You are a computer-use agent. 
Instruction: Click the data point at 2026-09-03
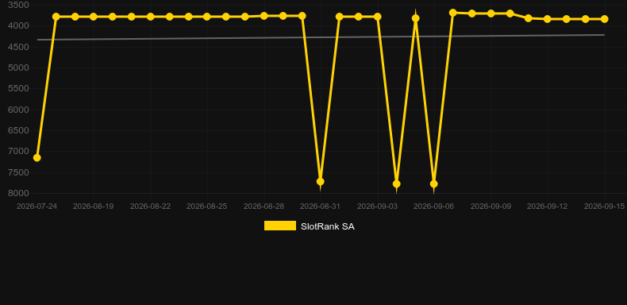tap(378, 17)
